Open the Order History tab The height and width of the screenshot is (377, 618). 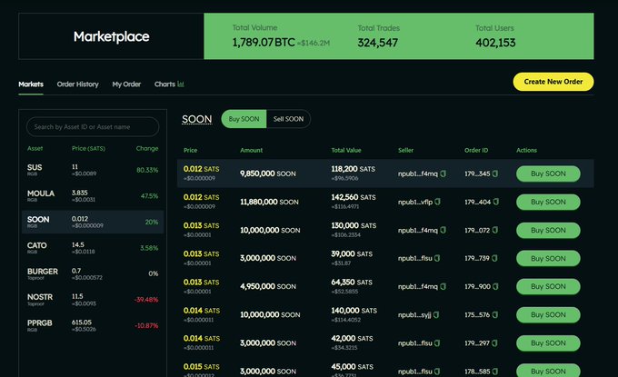pos(77,84)
